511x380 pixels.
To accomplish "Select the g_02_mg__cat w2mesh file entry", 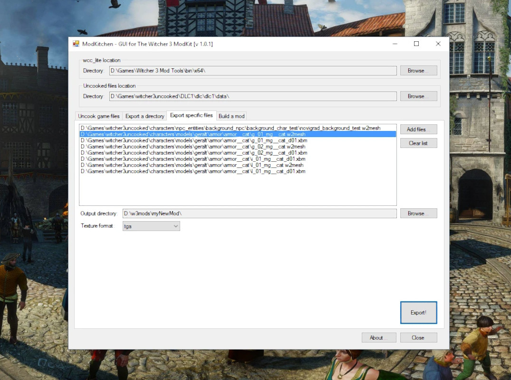I will pos(193,147).
